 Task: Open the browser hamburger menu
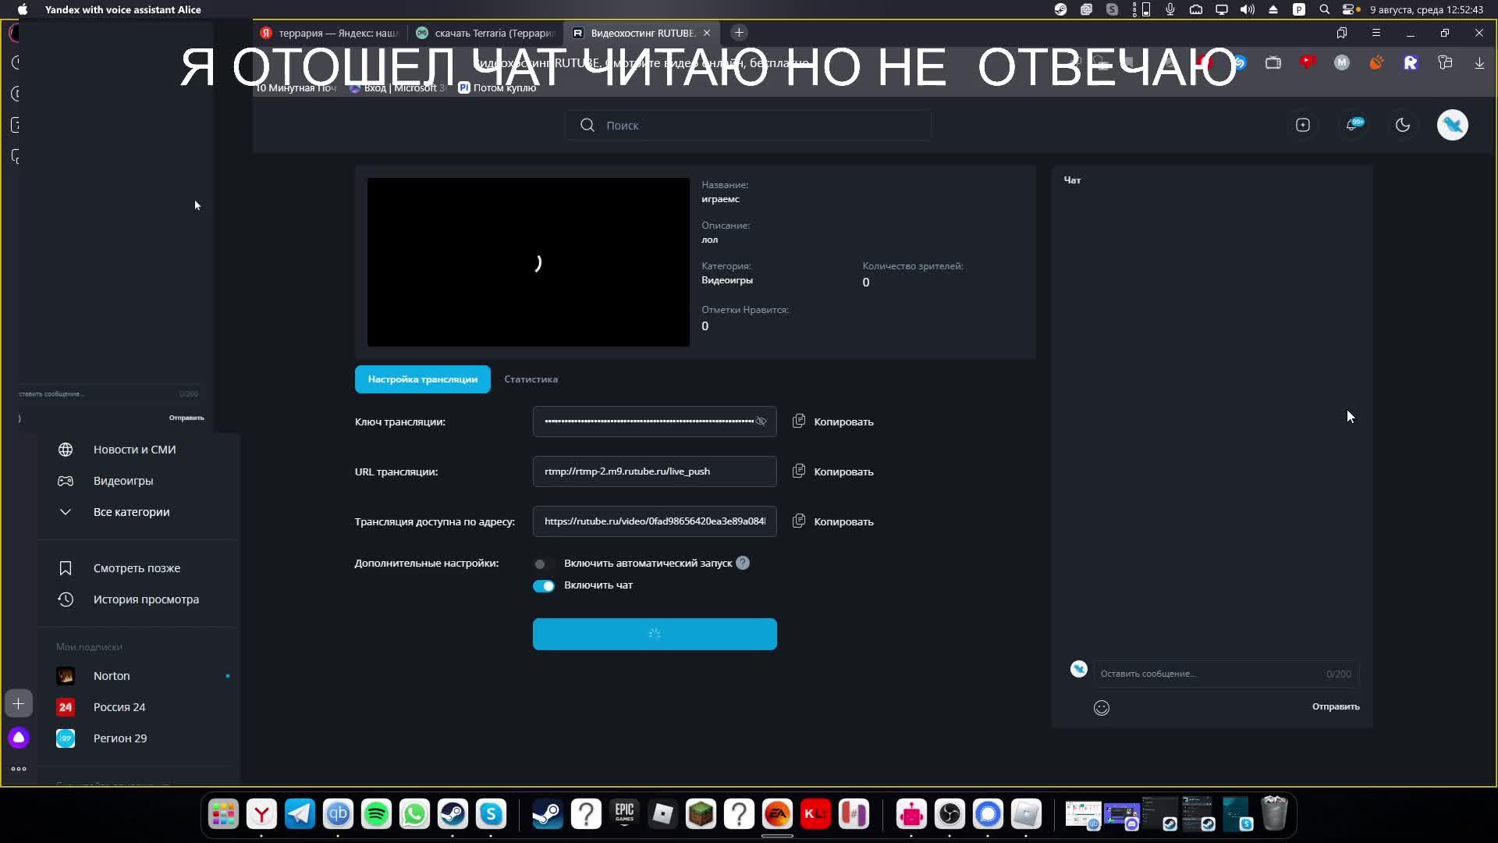(x=1376, y=33)
